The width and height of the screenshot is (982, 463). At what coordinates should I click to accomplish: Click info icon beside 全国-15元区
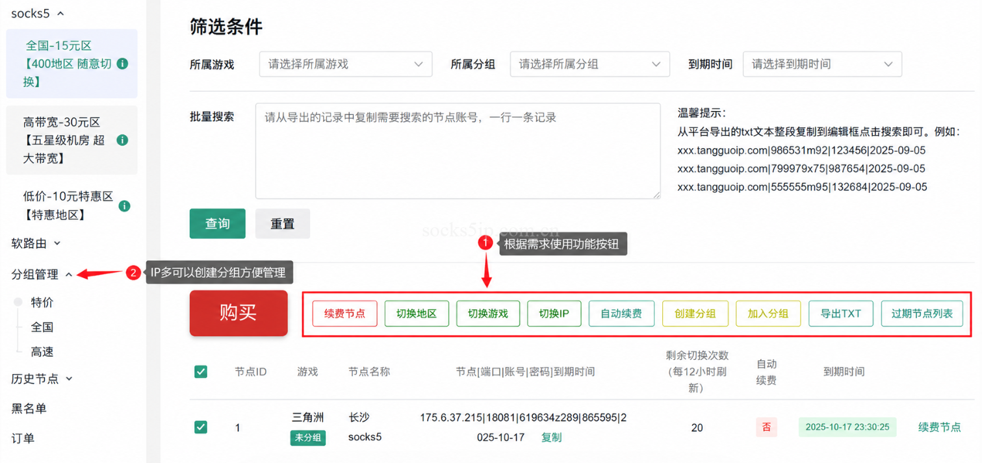(x=122, y=64)
